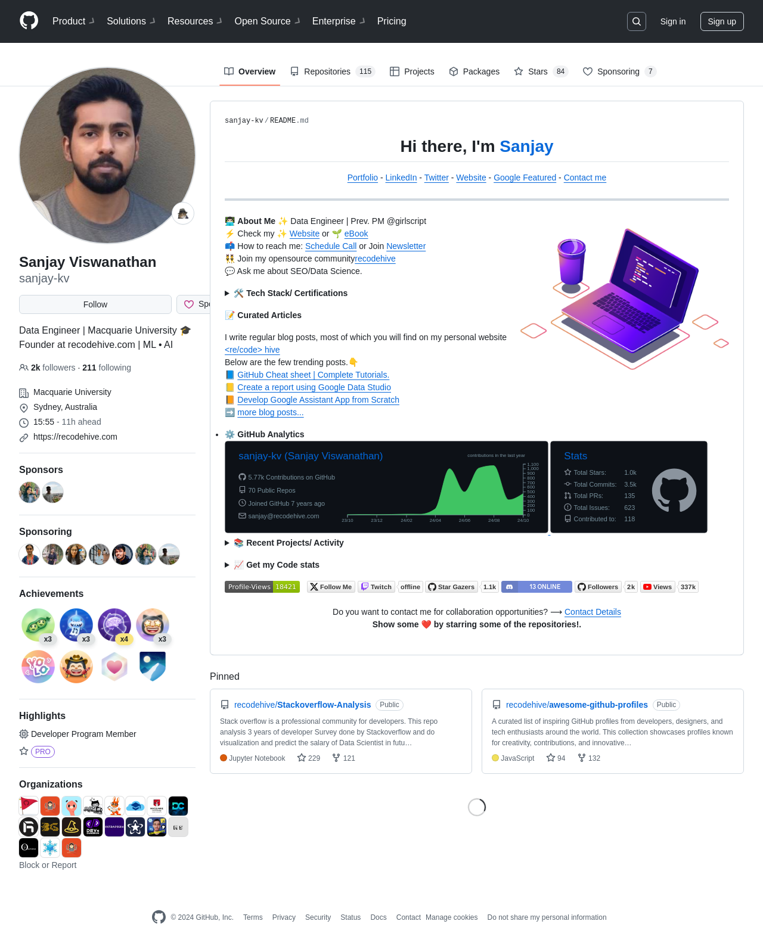This screenshot has height=949, width=763.
Task: Click the footer GitHub octocat icon
Action: 159,917
